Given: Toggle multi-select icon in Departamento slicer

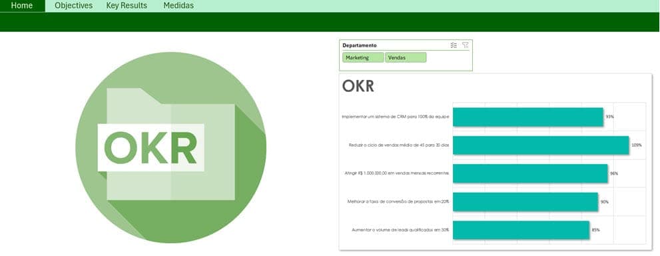Looking at the screenshot, I should 454,45.
